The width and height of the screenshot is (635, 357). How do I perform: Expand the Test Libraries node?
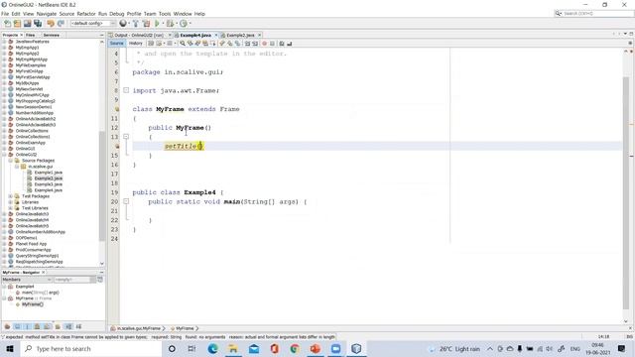point(11,208)
